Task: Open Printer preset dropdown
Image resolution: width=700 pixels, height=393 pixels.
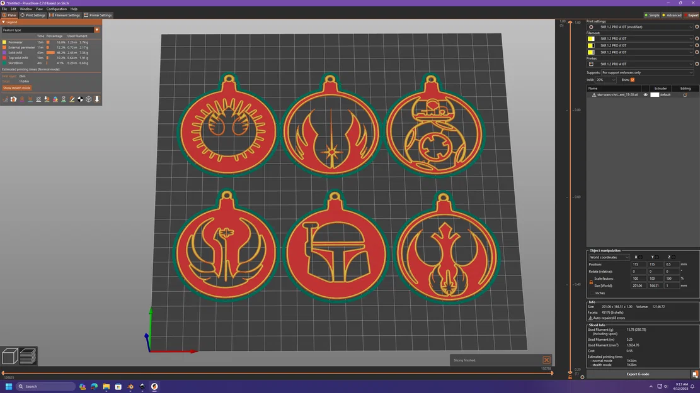Action: [640, 64]
